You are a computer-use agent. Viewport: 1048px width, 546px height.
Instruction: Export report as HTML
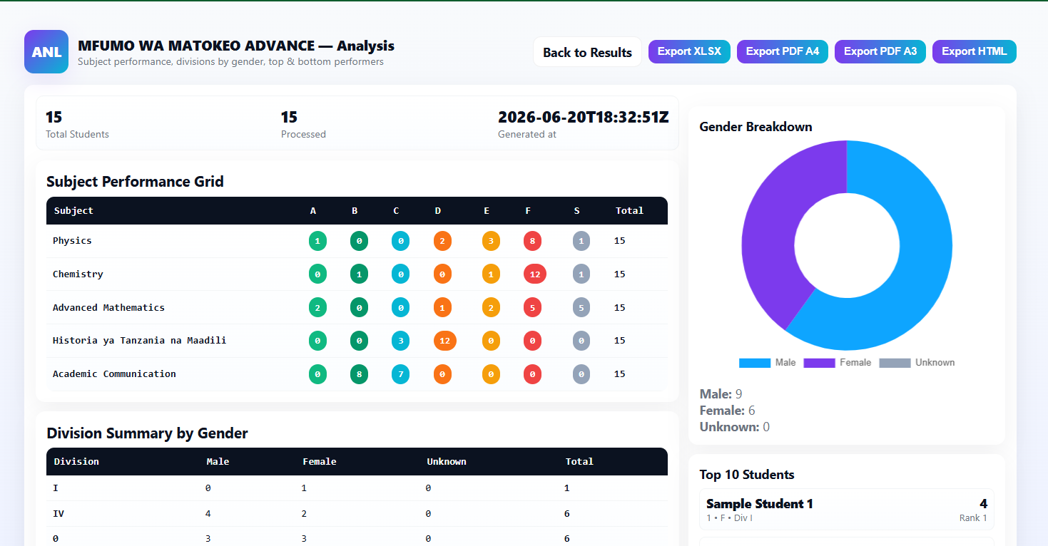tap(975, 51)
